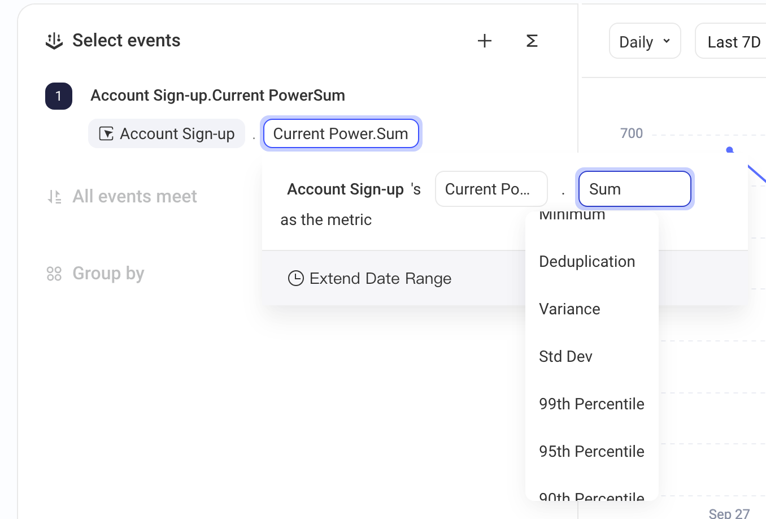Click the Account Sign-up.Current PowerSum title
This screenshot has width=766, height=519.
[217, 95]
